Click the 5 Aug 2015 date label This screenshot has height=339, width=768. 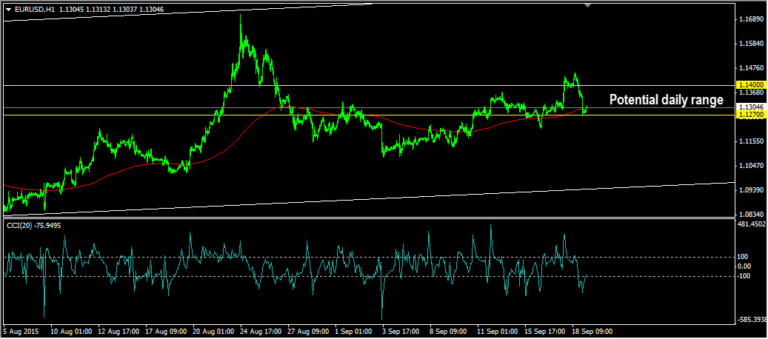click(x=22, y=331)
